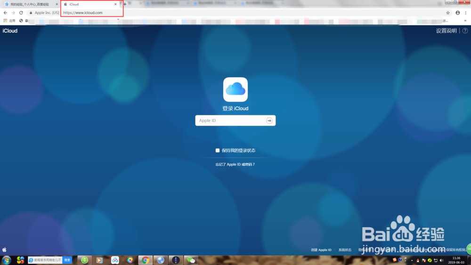471x265 pixels.
Task: Expand the bookmarks bar overflow chevron
Action: tap(465, 21)
